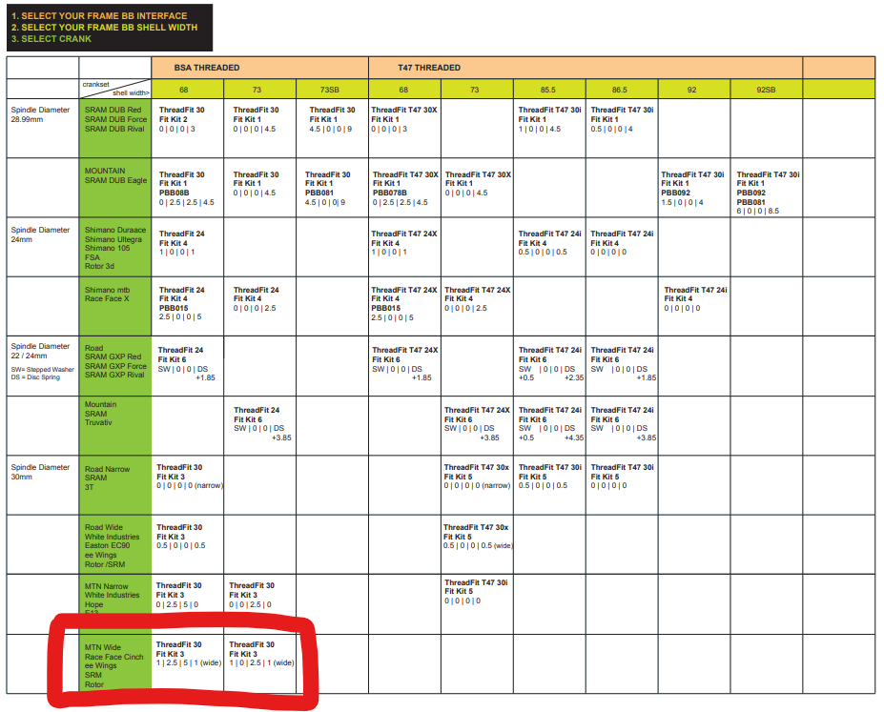Click MTN Narrow 0 | 0 | 2.5 | 0 cell

(260, 604)
